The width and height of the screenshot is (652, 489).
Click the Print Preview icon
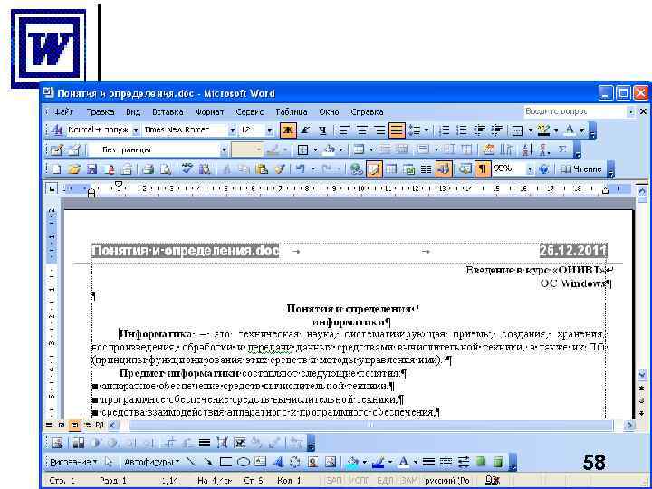[x=165, y=168]
